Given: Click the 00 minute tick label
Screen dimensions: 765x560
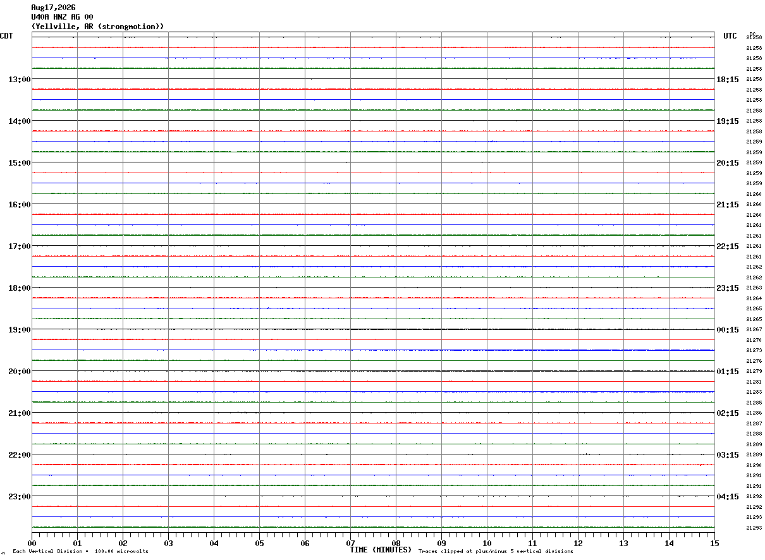Looking at the screenshot, I should [32, 543].
